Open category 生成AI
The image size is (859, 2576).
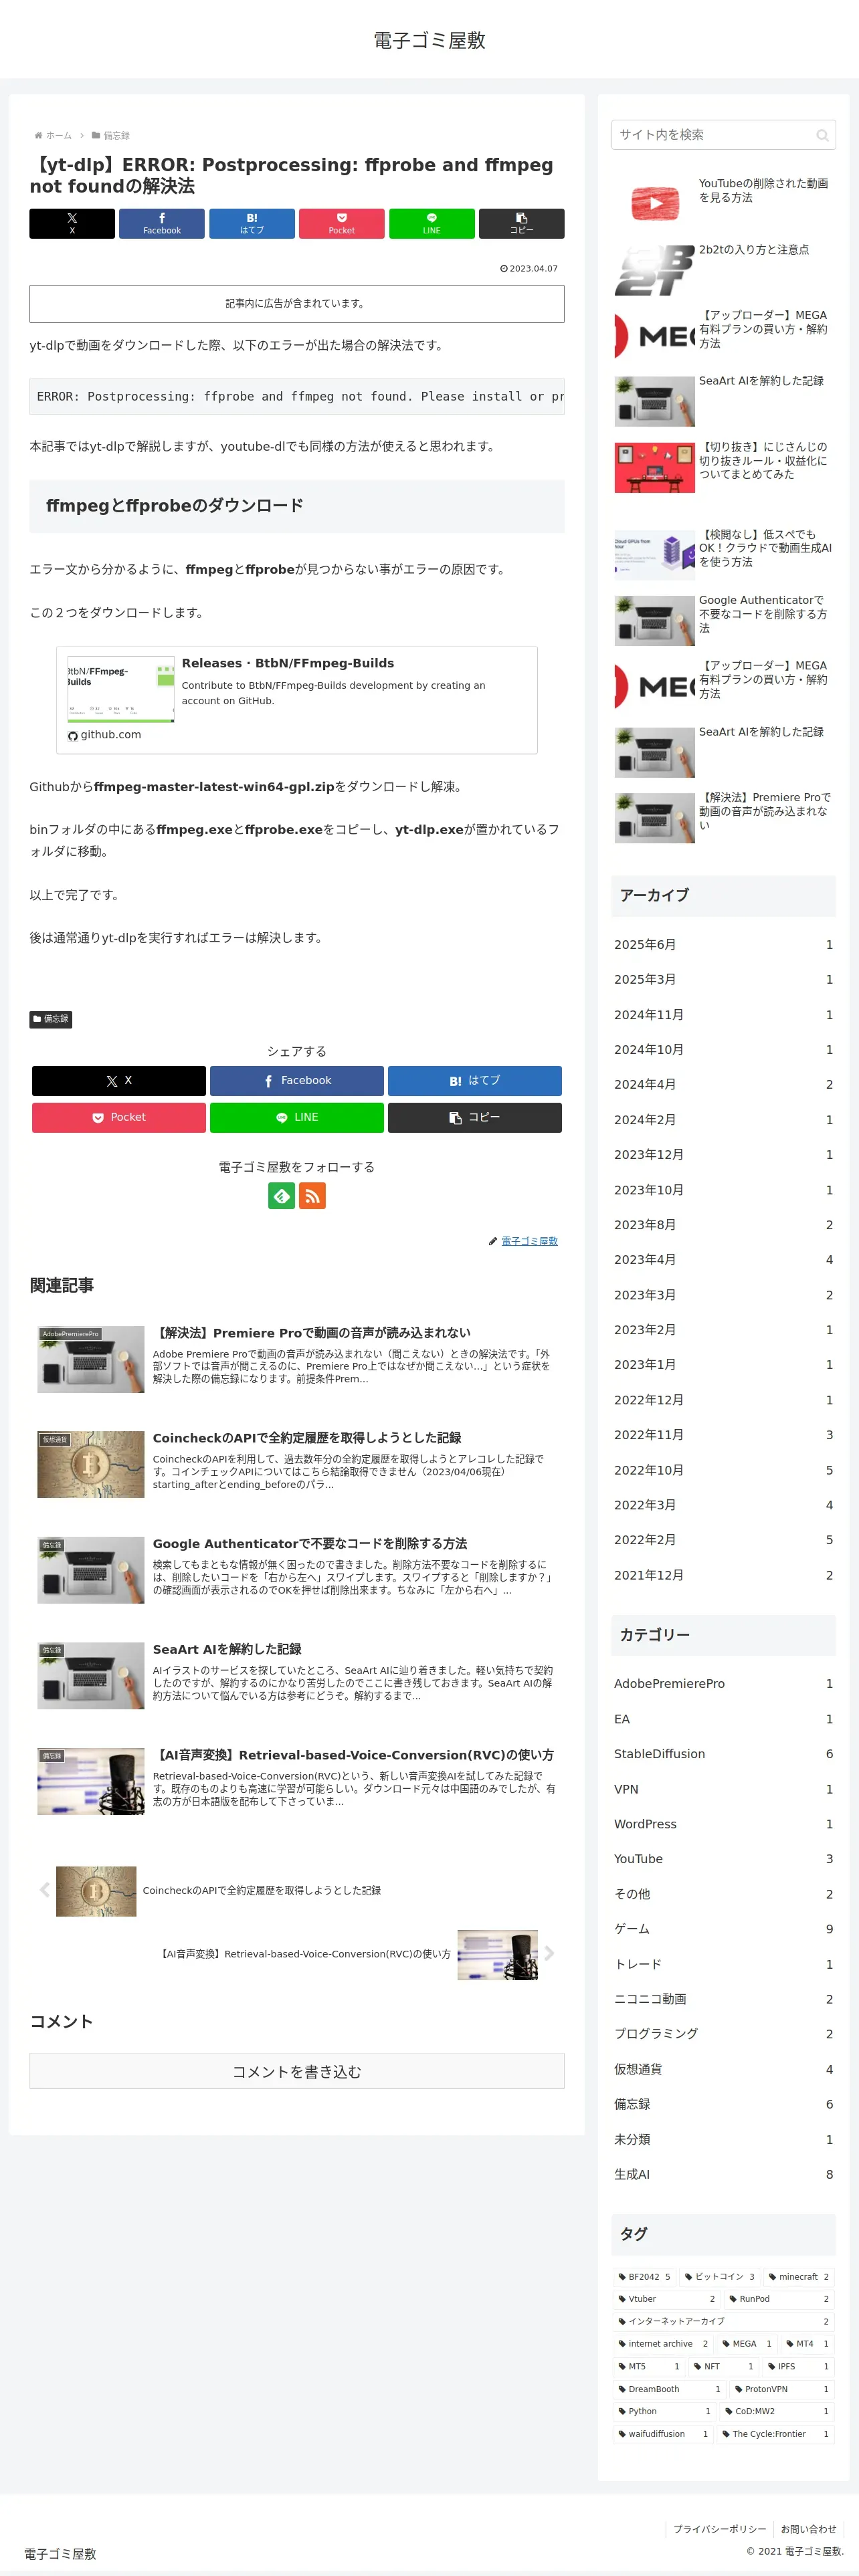[723, 2174]
